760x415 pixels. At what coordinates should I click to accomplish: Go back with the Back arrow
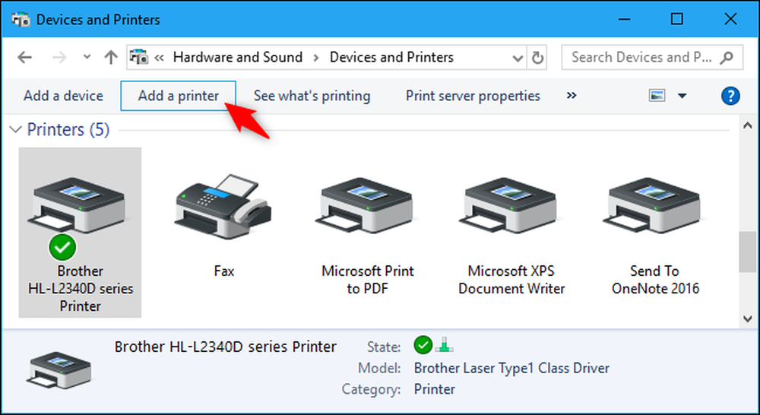click(x=25, y=58)
